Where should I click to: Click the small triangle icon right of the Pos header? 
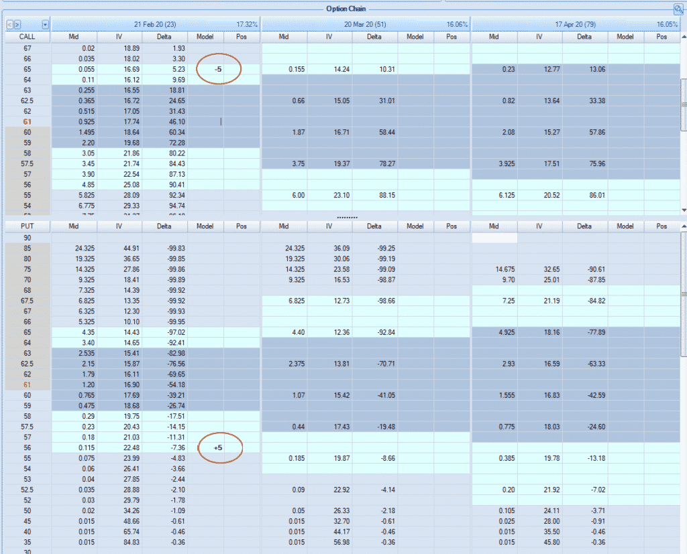[684, 37]
